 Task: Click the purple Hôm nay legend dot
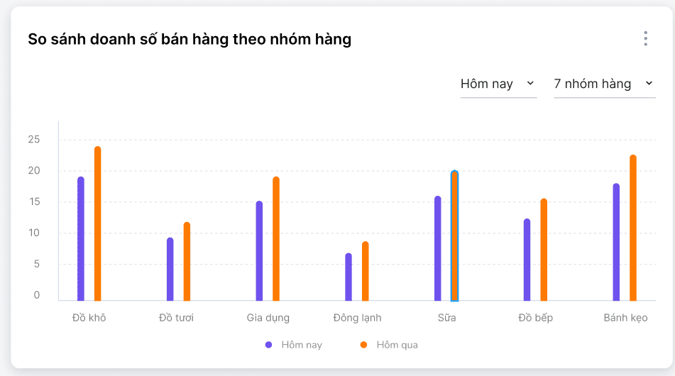[269, 345]
